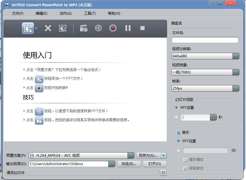Pause conversion with the pause button

128,28
